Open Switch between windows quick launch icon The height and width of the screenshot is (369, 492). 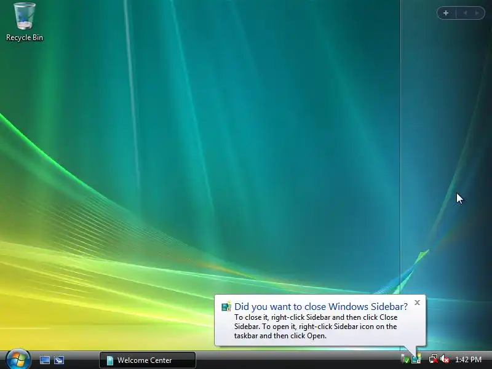coord(58,360)
